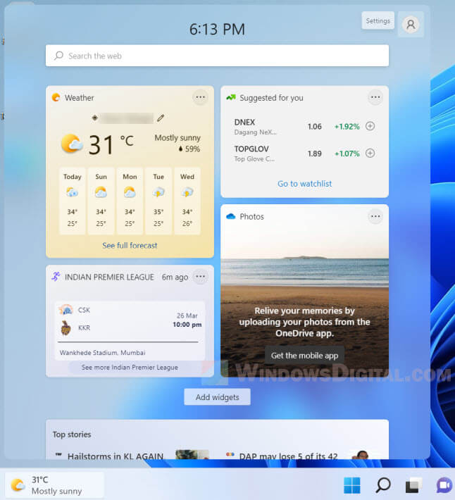Edit weather location with pencil icon
The width and height of the screenshot is (455, 500).
click(161, 118)
